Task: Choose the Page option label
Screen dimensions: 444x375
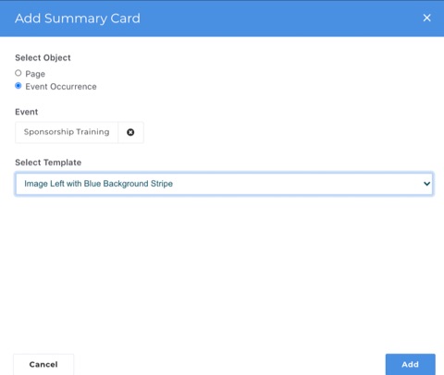Action: (x=35, y=74)
